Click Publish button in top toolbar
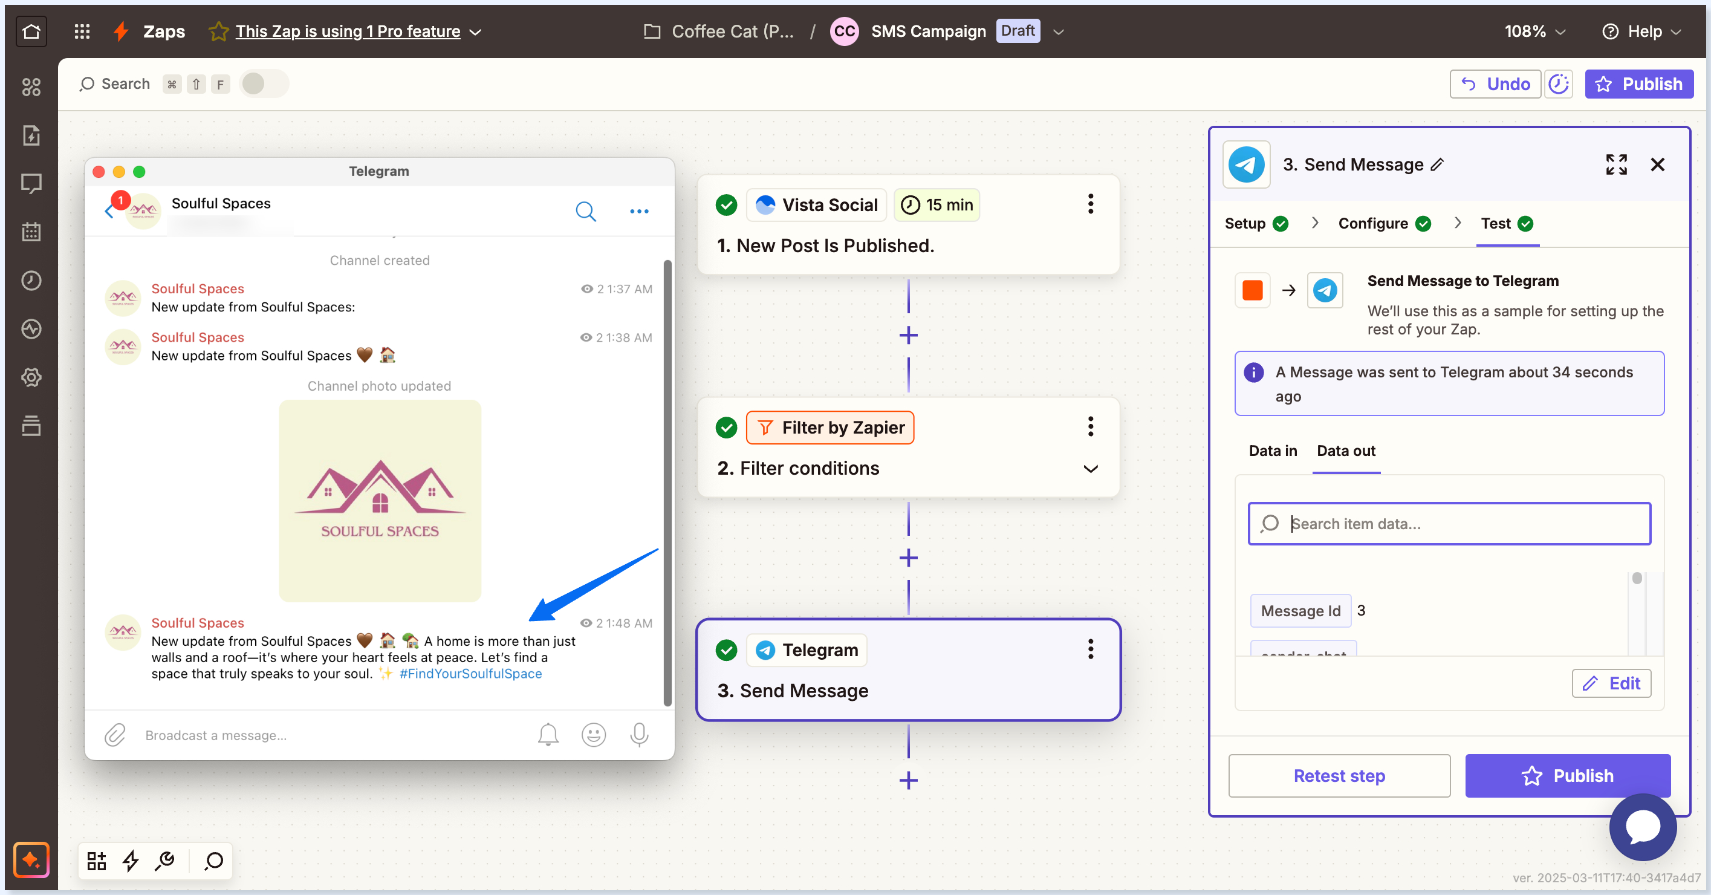 tap(1638, 83)
